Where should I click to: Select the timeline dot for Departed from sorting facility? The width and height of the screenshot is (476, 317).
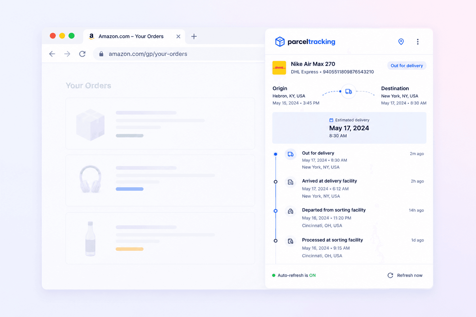click(x=275, y=211)
